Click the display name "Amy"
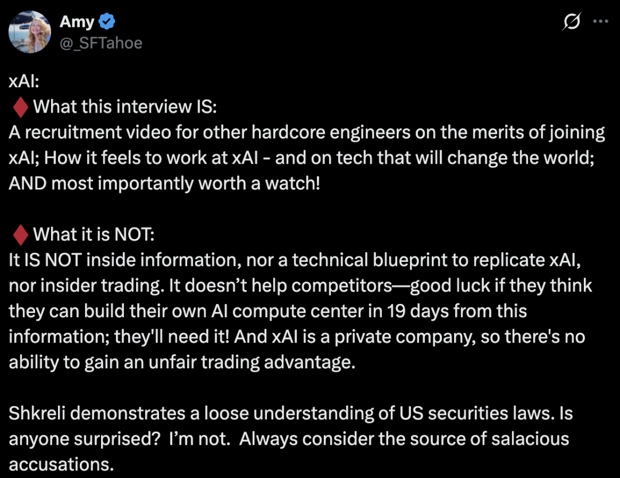 pyautogui.click(x=77, y=22)
